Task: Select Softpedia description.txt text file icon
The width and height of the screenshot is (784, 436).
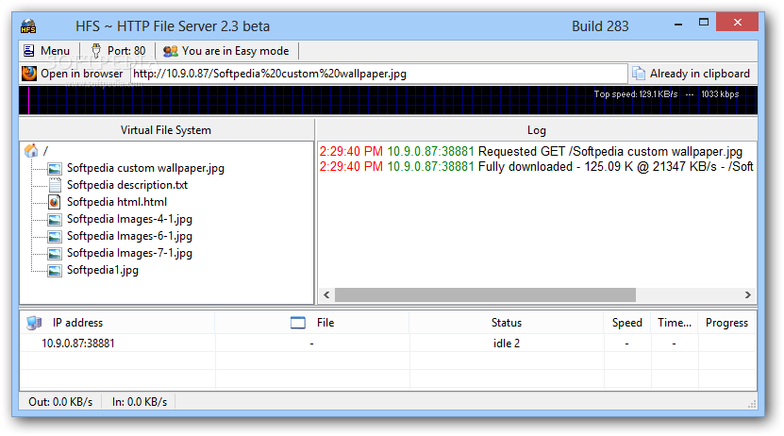Action: click(x=55, y=185)
